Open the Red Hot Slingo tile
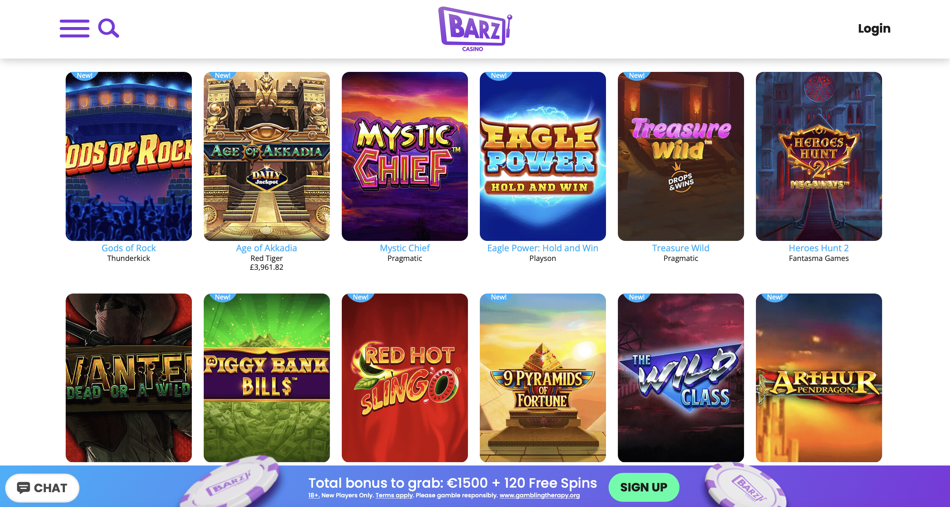Screen dimensions: 950x507 pyautogui.click(x=405, y=378)
